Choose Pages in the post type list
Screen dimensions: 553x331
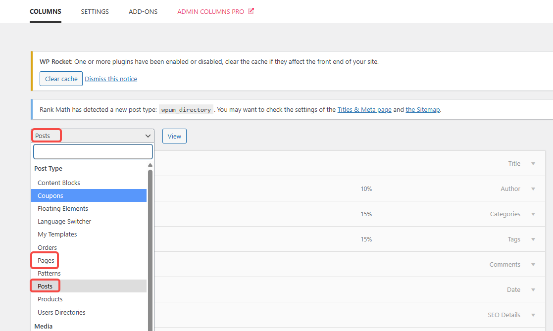point(46,260)
